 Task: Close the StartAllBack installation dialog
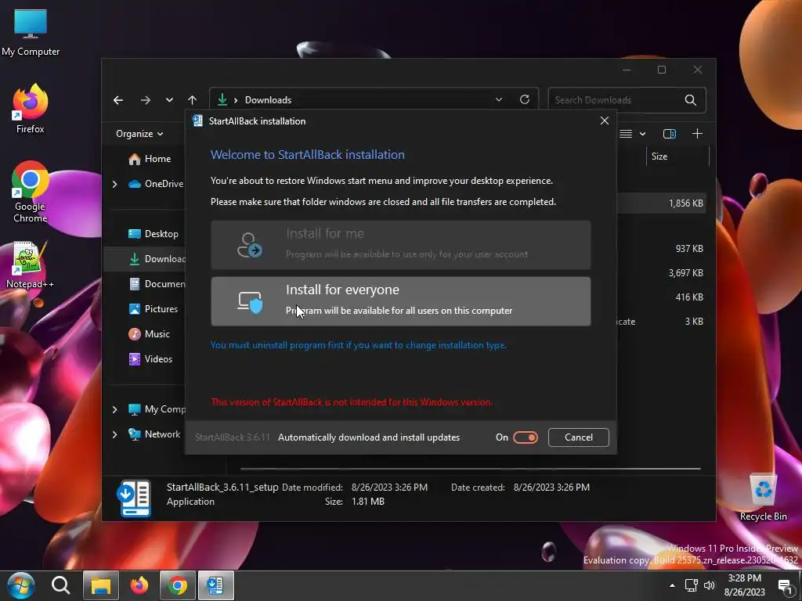pyautogui.click(x=605, y=121)
